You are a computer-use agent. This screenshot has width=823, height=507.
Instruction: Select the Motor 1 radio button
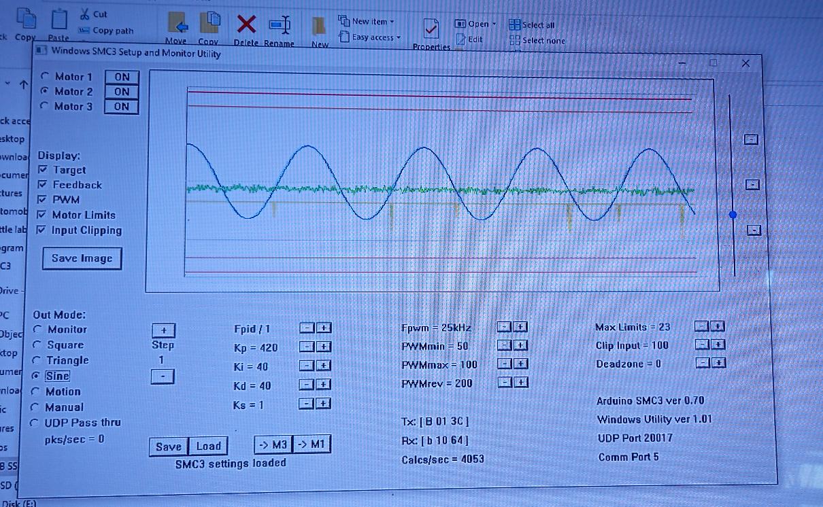[45, 76]
